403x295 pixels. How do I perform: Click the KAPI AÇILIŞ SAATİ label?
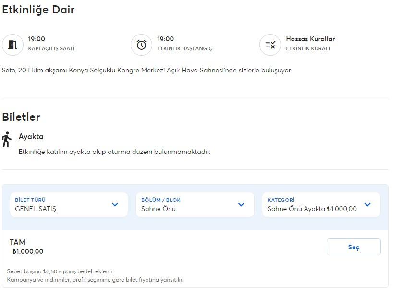[x=51, y=48]
